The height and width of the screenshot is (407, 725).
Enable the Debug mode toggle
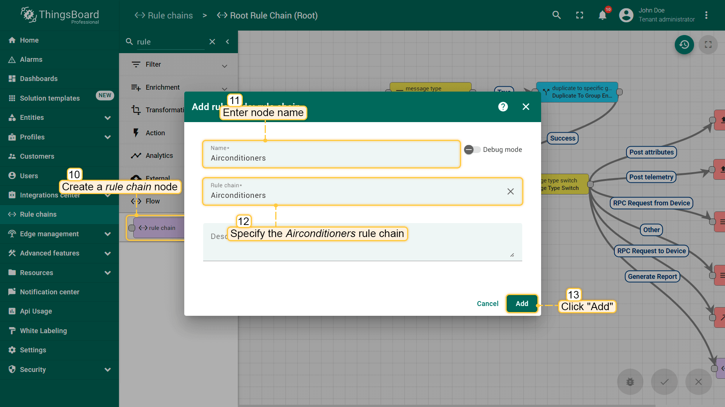click(472, 150)
